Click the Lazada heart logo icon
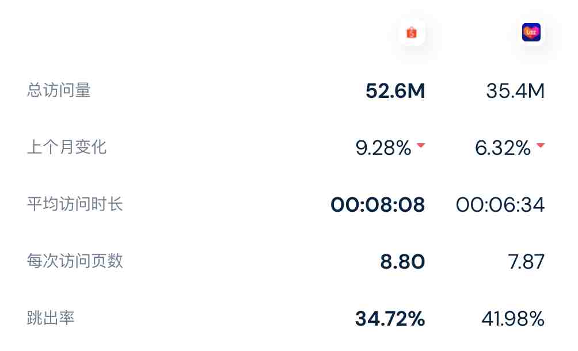The height and width of the screenshot is (351, 578). click(x=531, y=32)
